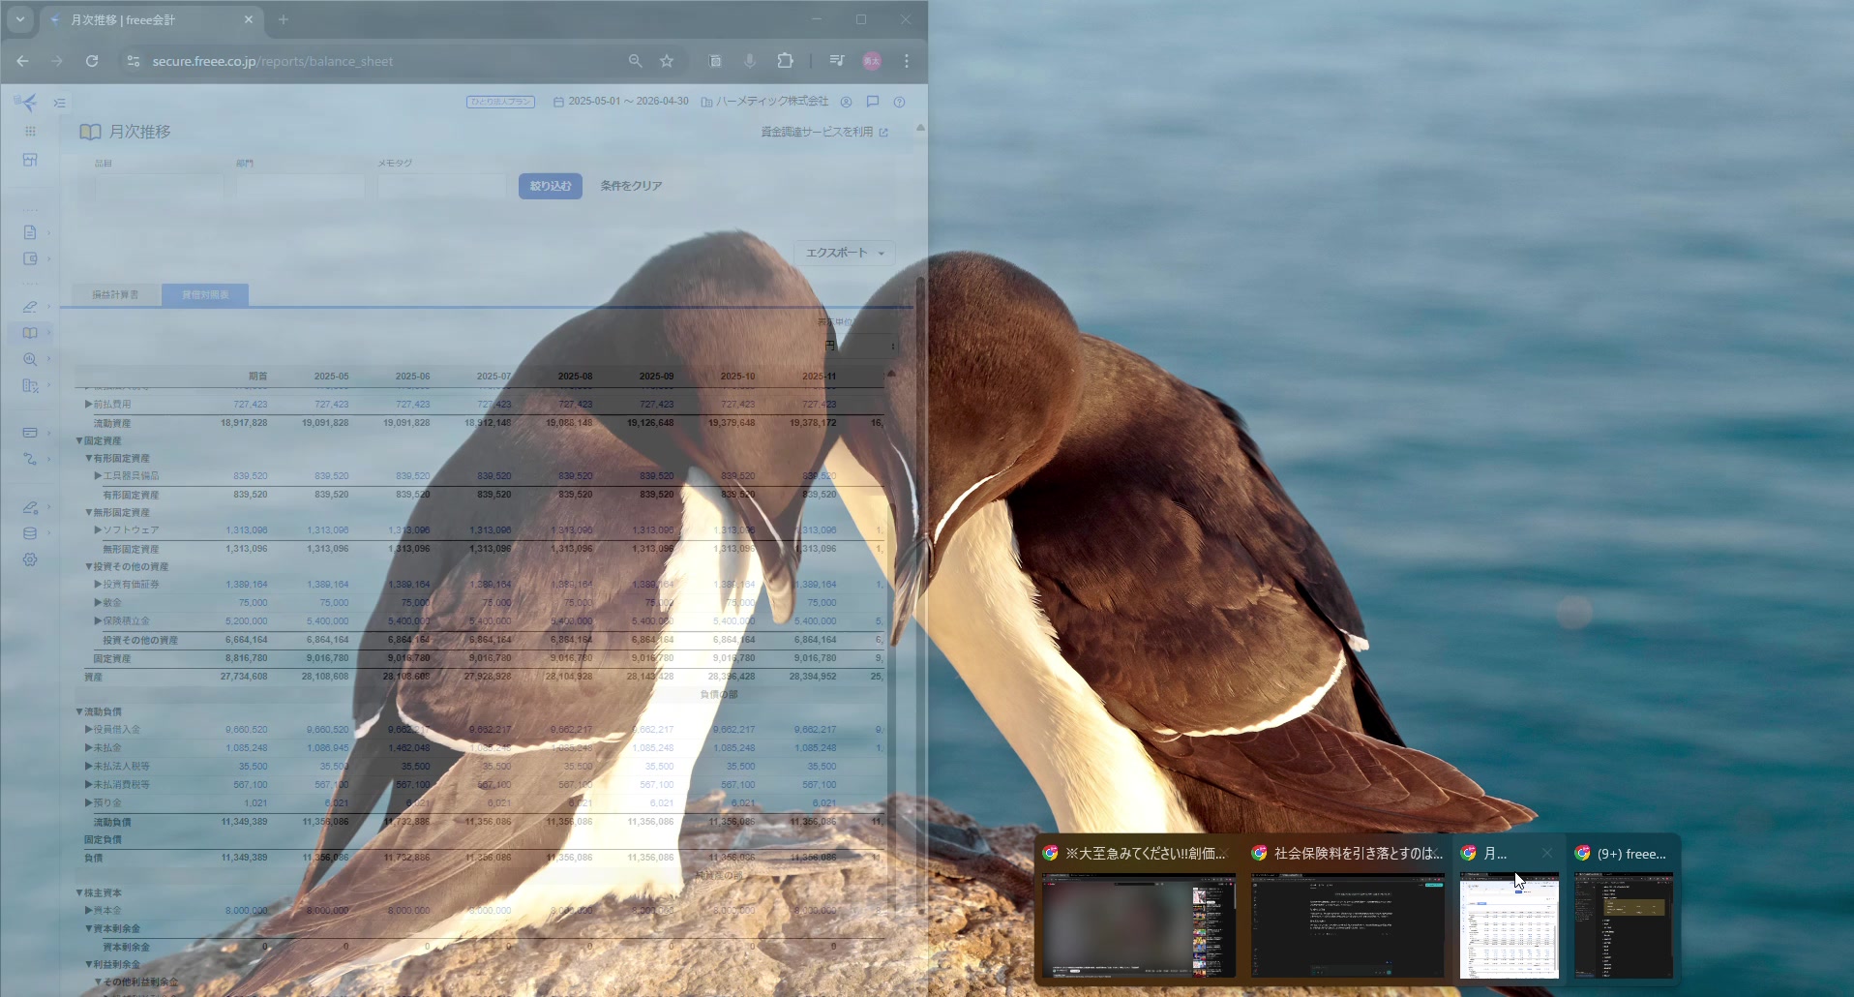Select the 社会保険料 window preview thumbnail
The height and width of the screenshot is (997, 1854).
pyautogui.click(x=1347, y=924)
